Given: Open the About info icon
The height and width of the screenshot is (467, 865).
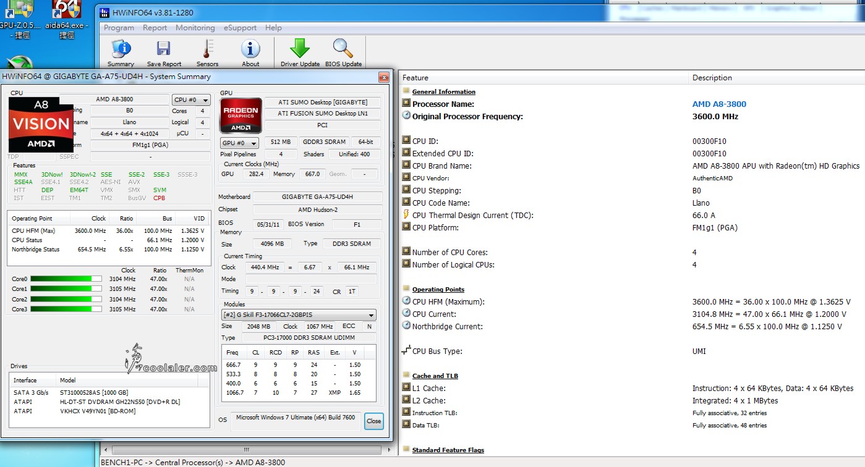Looking at the screenshot, I should (250, 53).
